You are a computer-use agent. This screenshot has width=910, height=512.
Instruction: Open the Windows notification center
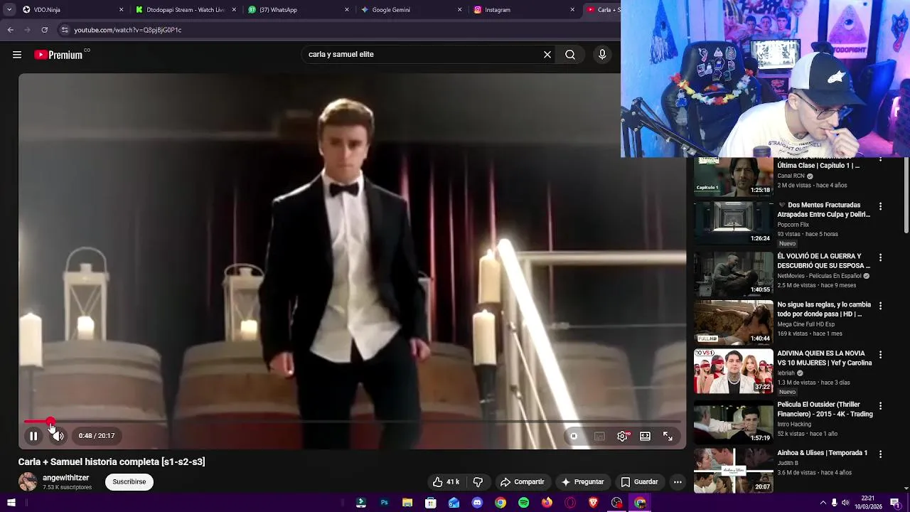click(x=894, y=503)
